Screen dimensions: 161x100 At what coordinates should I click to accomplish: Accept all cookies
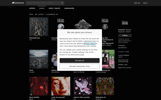[x=80, y=61]
